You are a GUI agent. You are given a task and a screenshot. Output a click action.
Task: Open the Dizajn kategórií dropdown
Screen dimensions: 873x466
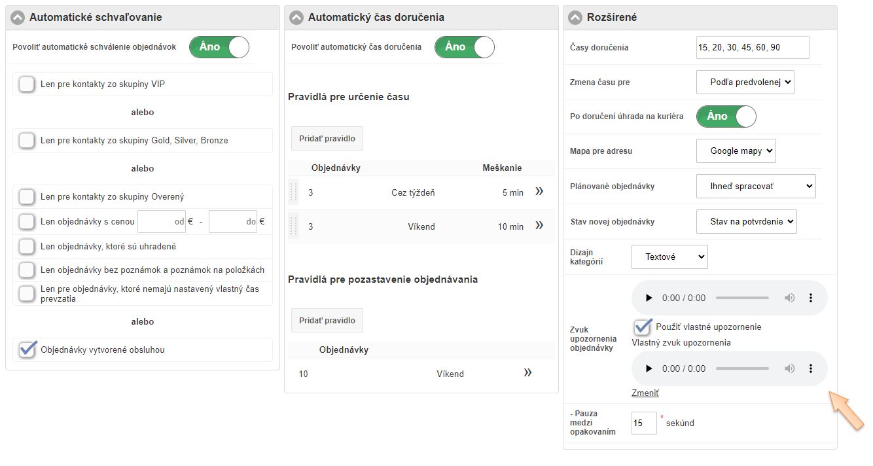[x=669, y=257]
